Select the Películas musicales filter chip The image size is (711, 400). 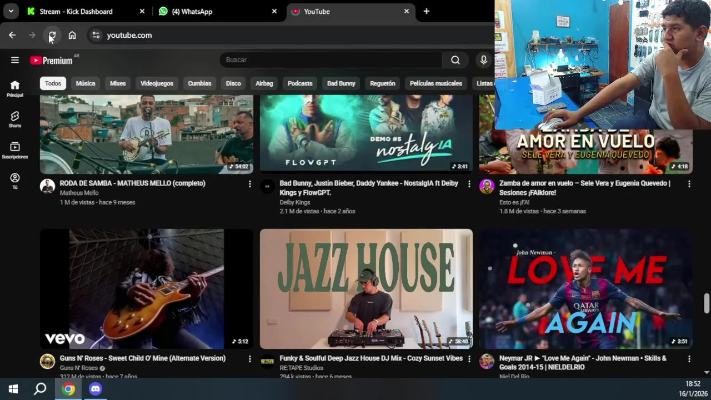point(436,83)
